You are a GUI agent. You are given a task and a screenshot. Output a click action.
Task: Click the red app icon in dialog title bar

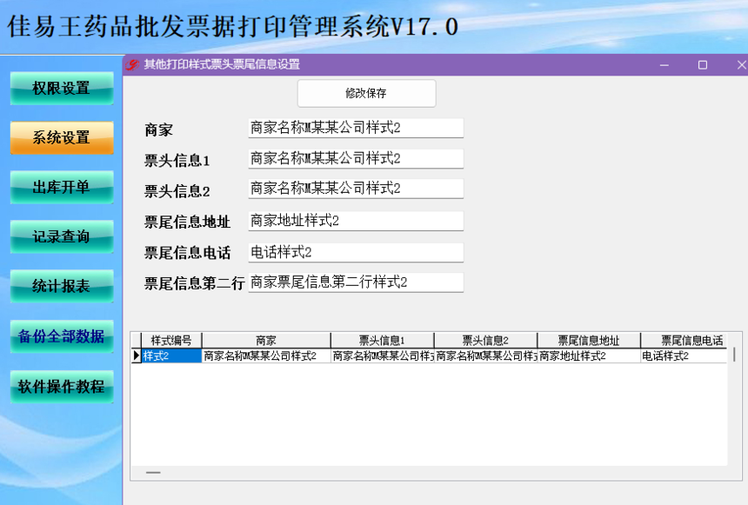[132, 64]
